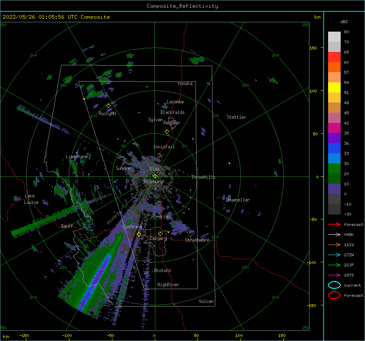Click the Didsbury city label
Screen dimensions: 365x341
153,182
